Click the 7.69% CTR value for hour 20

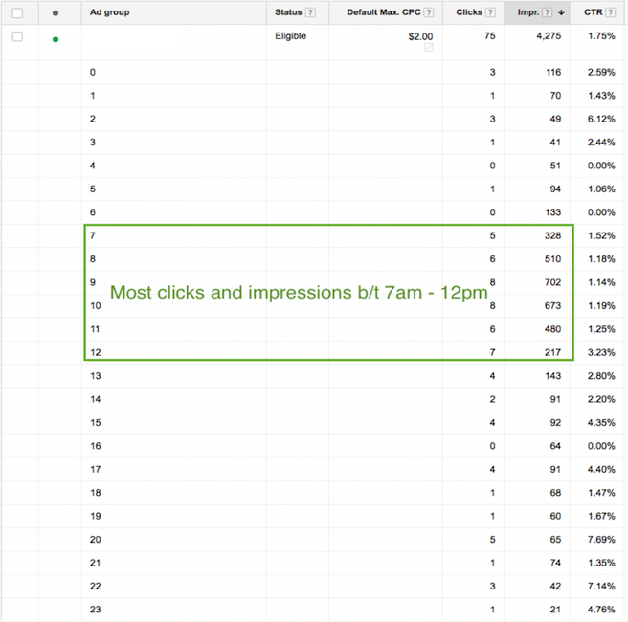pyautogui.click(x=602, y=539)
